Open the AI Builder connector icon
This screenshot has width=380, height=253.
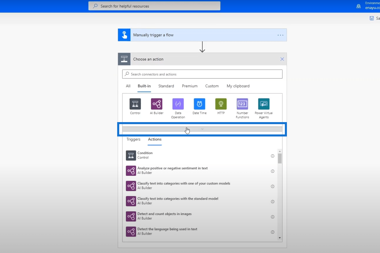click(x=157, y=104)
